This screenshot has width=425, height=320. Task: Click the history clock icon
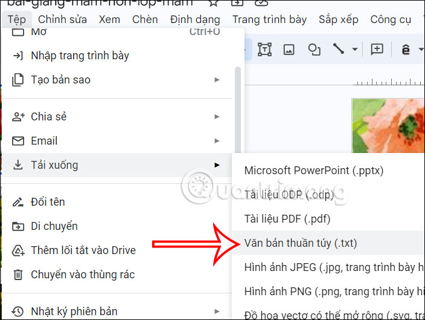(18, 312)
